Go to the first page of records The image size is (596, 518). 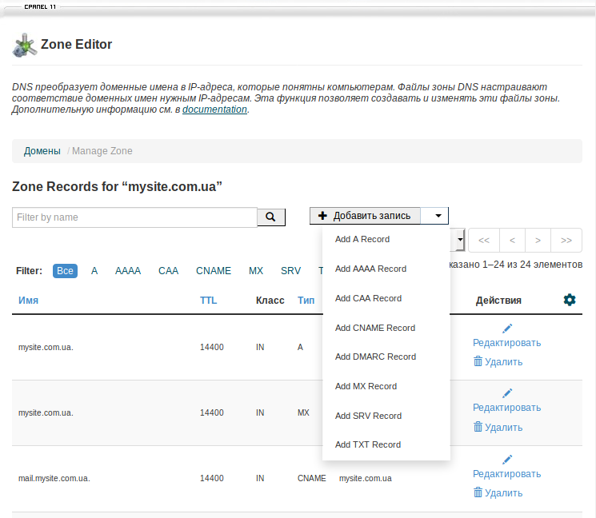click(484, 240)
